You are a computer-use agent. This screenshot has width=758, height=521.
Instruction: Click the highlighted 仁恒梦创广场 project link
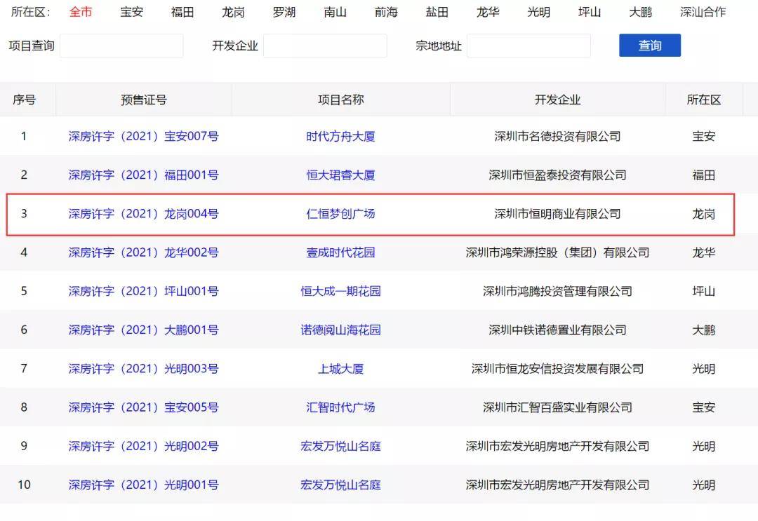tap(340, 213)
